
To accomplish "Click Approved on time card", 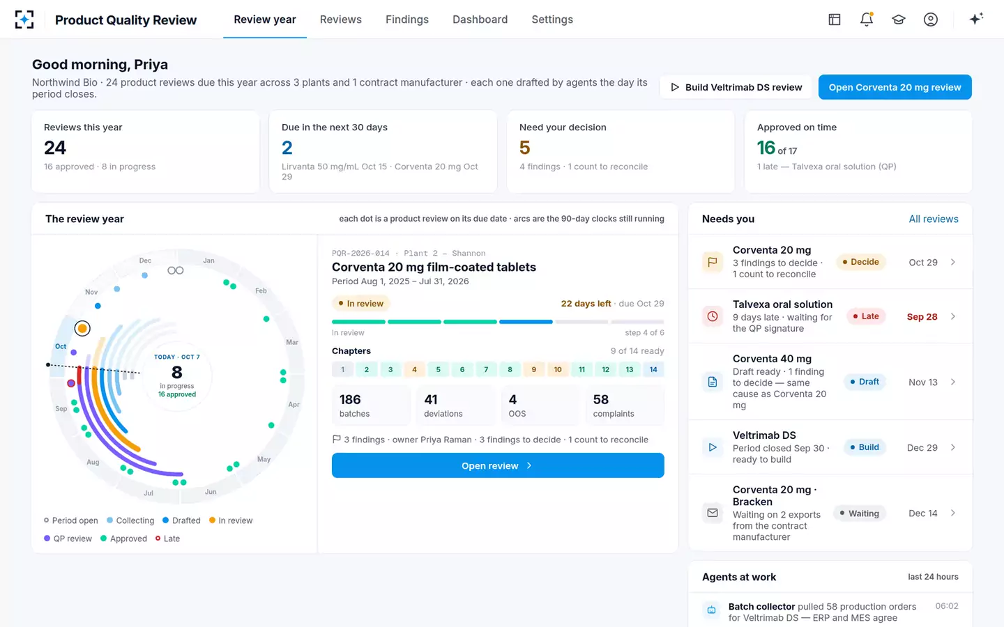I will (858, 151).
